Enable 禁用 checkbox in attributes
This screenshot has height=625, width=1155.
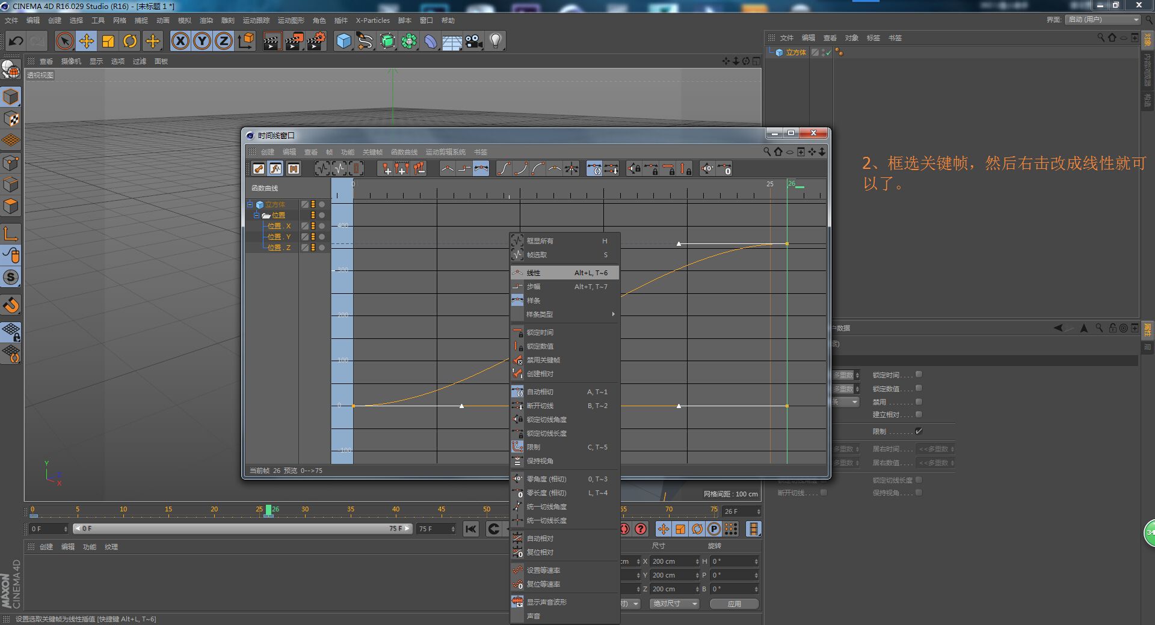coord(919,401)
